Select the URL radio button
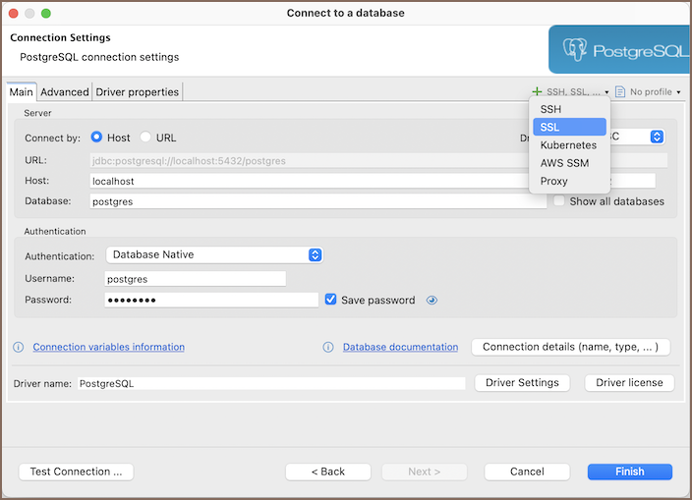Image resolution: width=692 pixels, height=500 pixels. click(145, 138)
